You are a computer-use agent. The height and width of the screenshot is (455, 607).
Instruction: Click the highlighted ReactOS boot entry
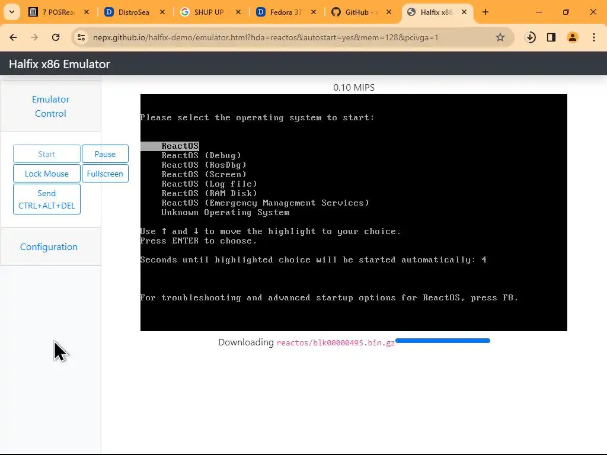pos(170,146)
